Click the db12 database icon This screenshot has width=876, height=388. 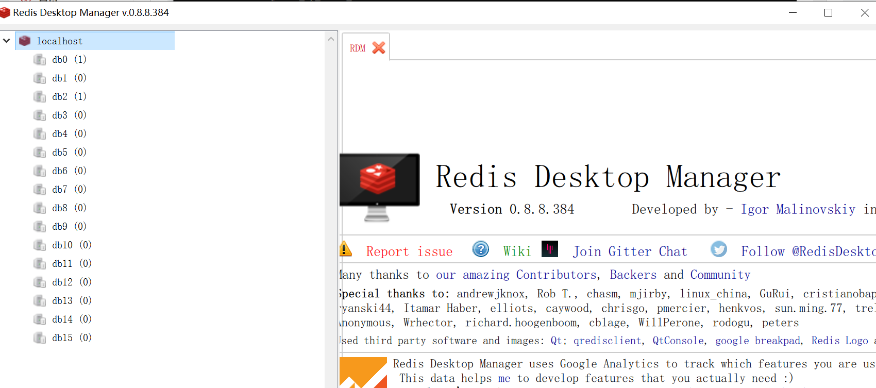(x=40, y=282)
